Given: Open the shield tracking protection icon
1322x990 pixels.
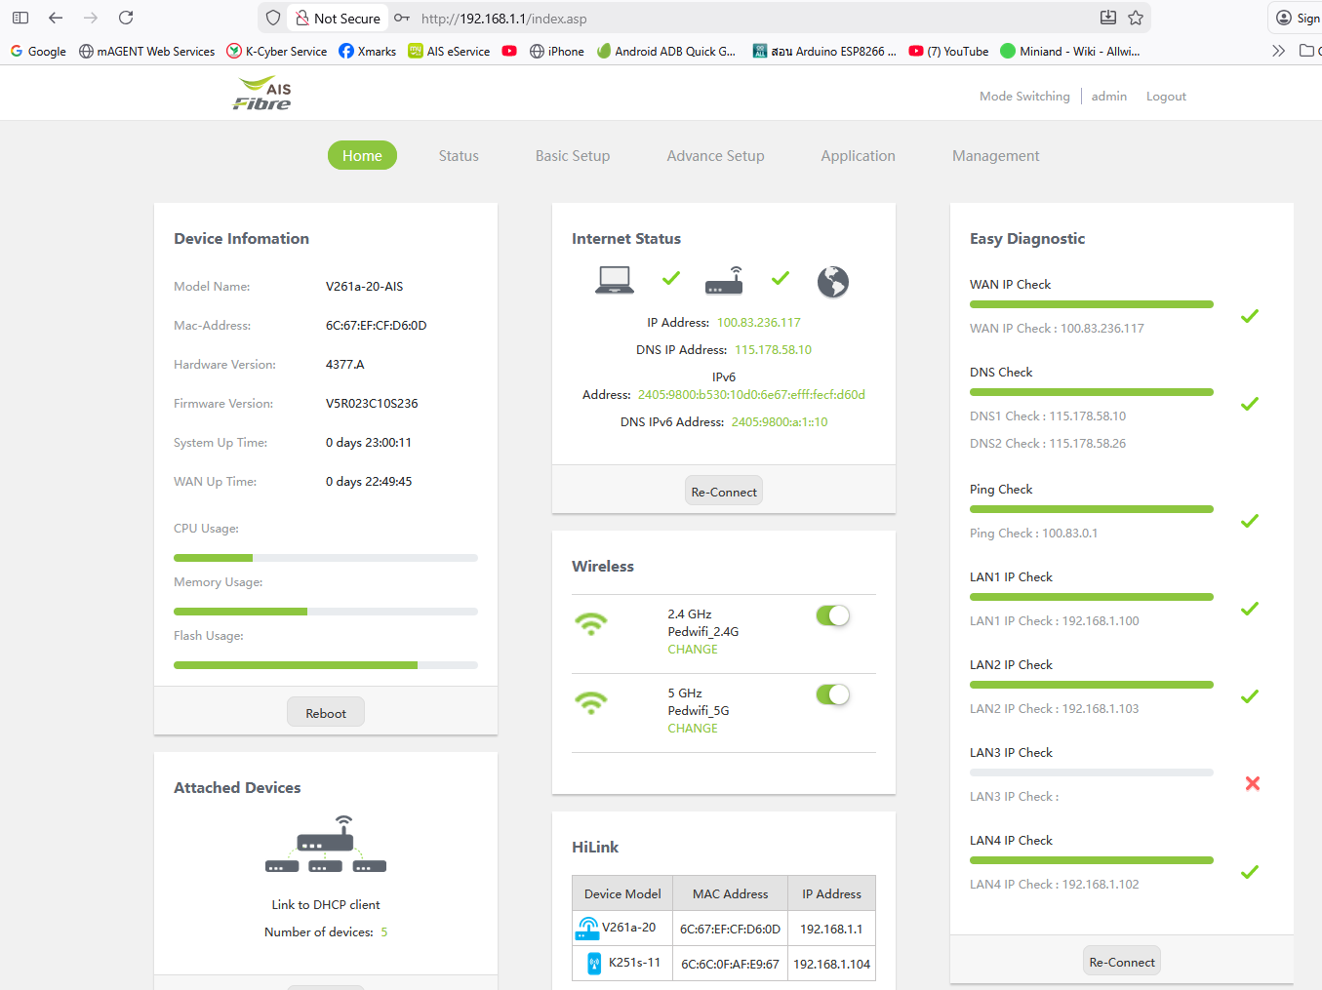Looking at the screenshot, I should (273, 18).
